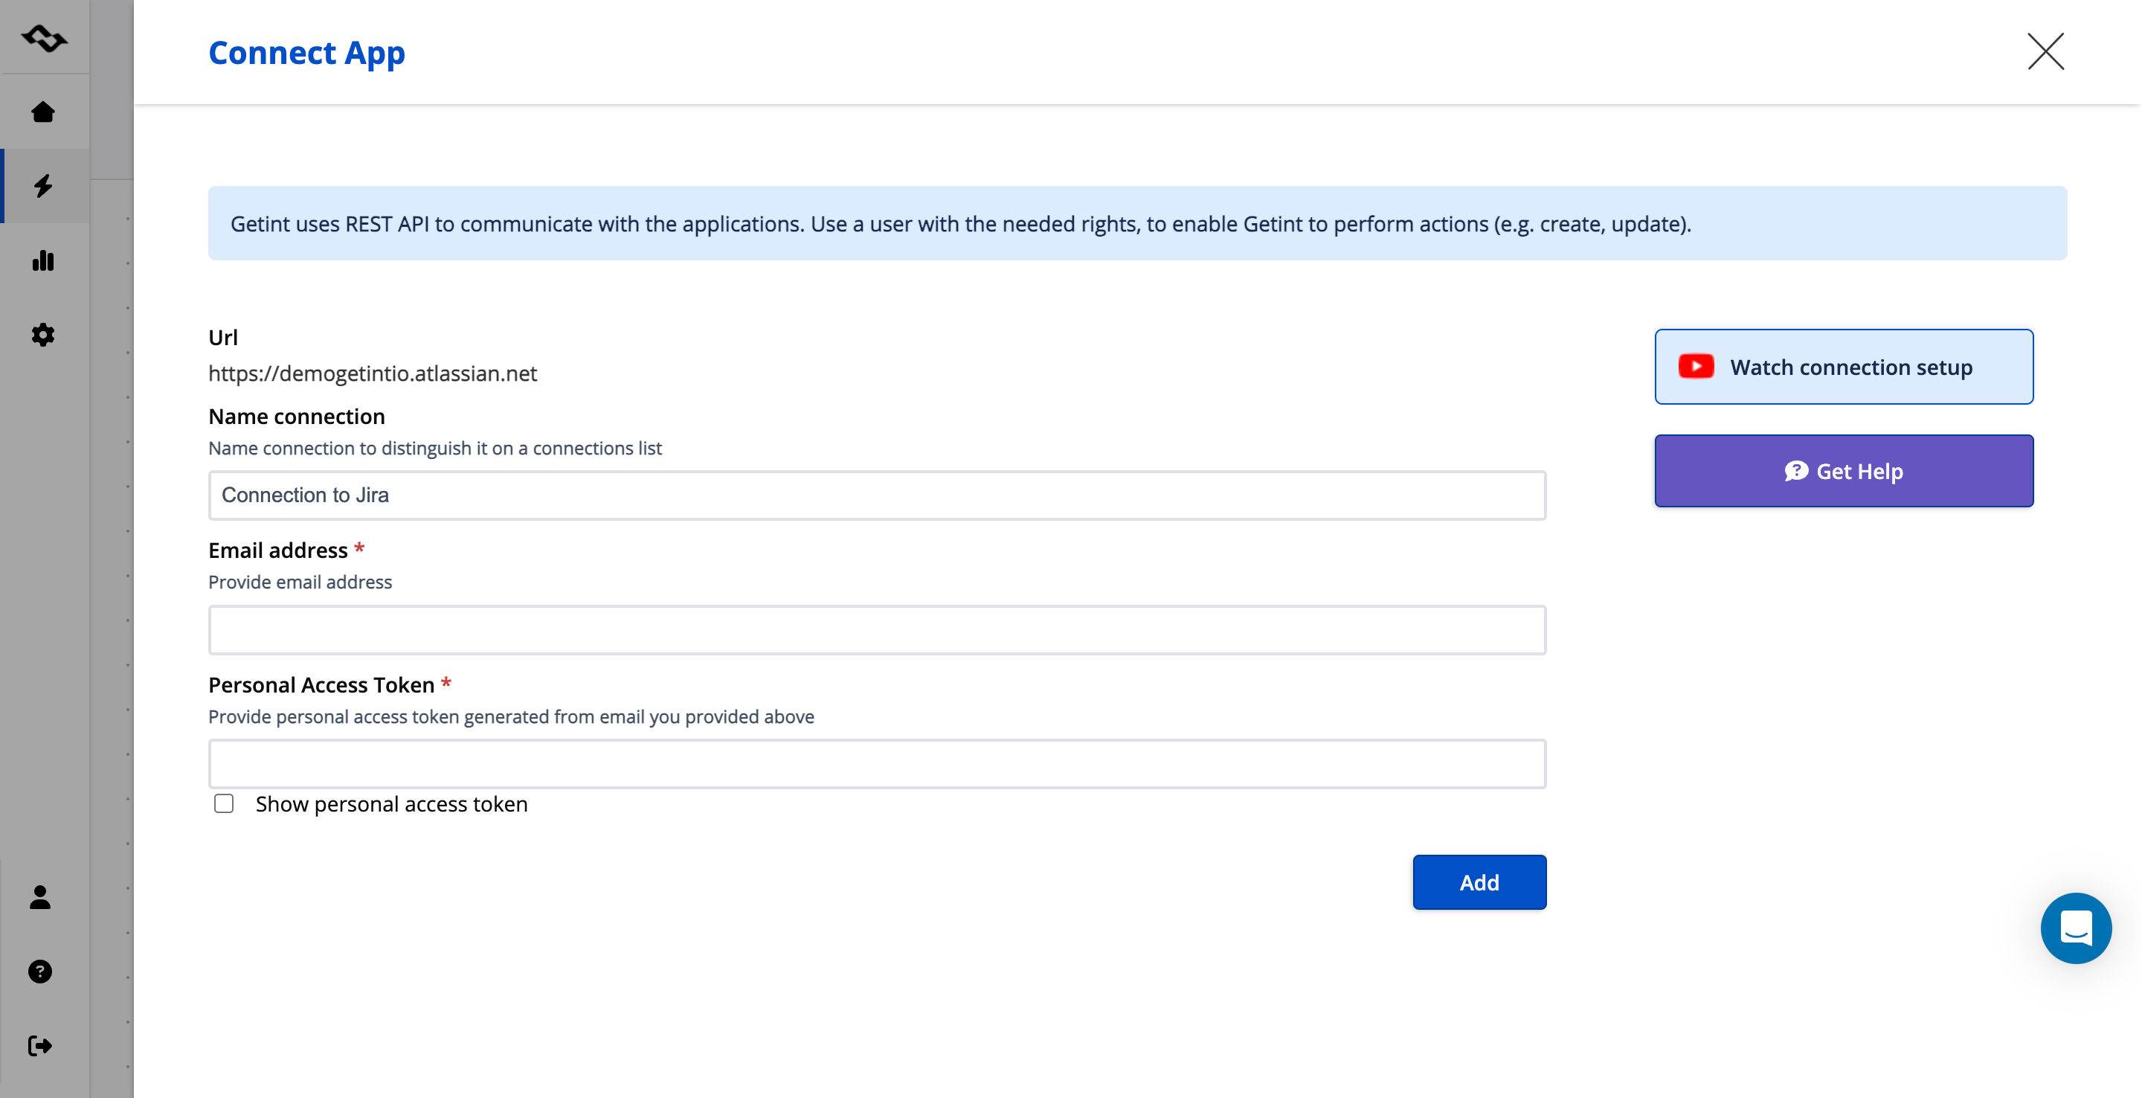The width and height of the screenshot is (2142, 1098).
Task: Click the REST API info banner text
Action: coord(960,224)
